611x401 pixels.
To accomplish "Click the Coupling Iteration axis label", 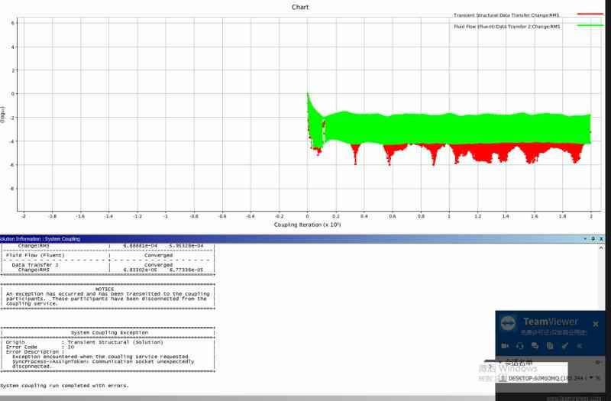I will pos(308,225).
